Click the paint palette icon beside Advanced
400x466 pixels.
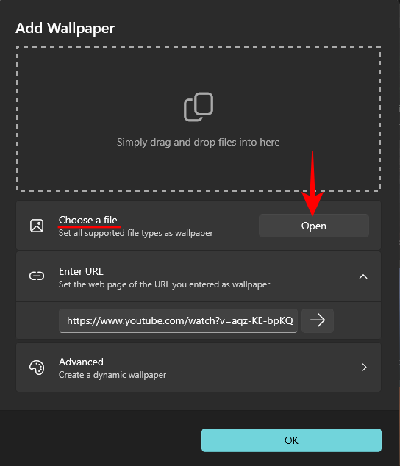pyautogui.click(x=37, y=368)
